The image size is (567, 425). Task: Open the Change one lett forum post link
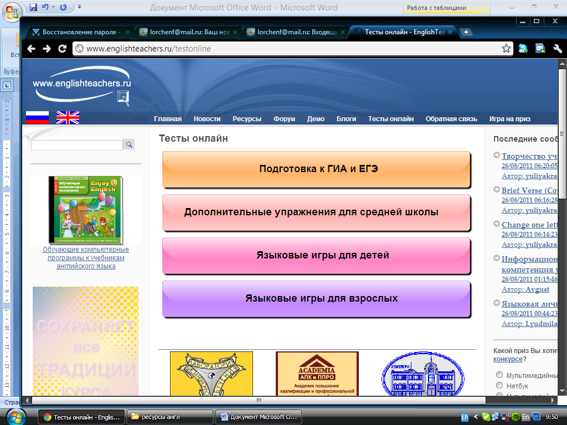[529, 225]
